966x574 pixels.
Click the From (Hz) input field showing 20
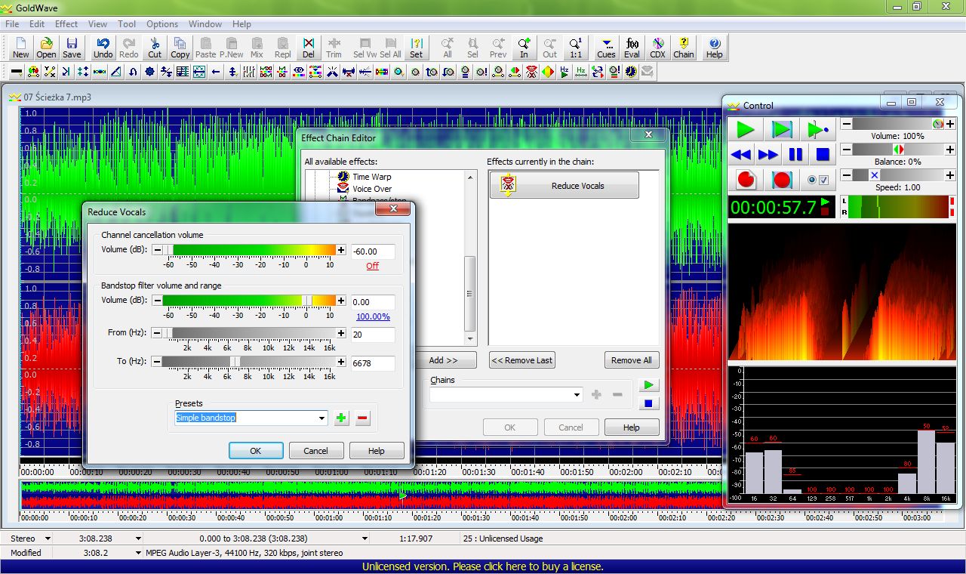click(x=373, y=335)
